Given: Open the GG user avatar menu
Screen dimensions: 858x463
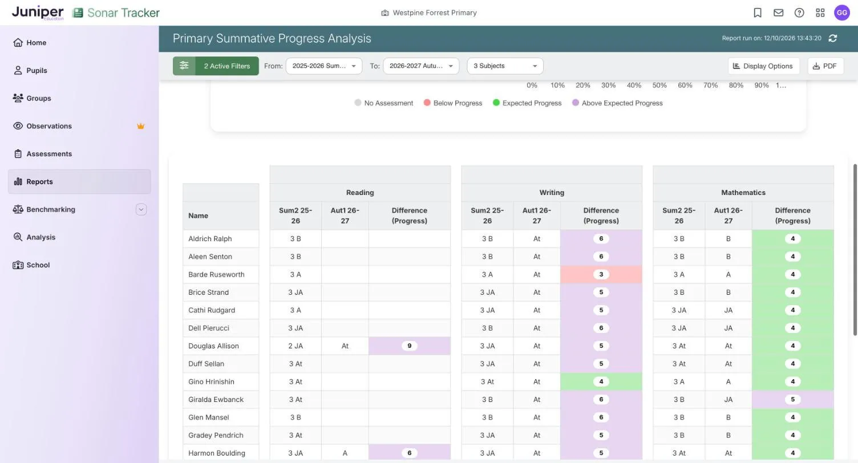Looking at the screenshot, I should point(842,13).
